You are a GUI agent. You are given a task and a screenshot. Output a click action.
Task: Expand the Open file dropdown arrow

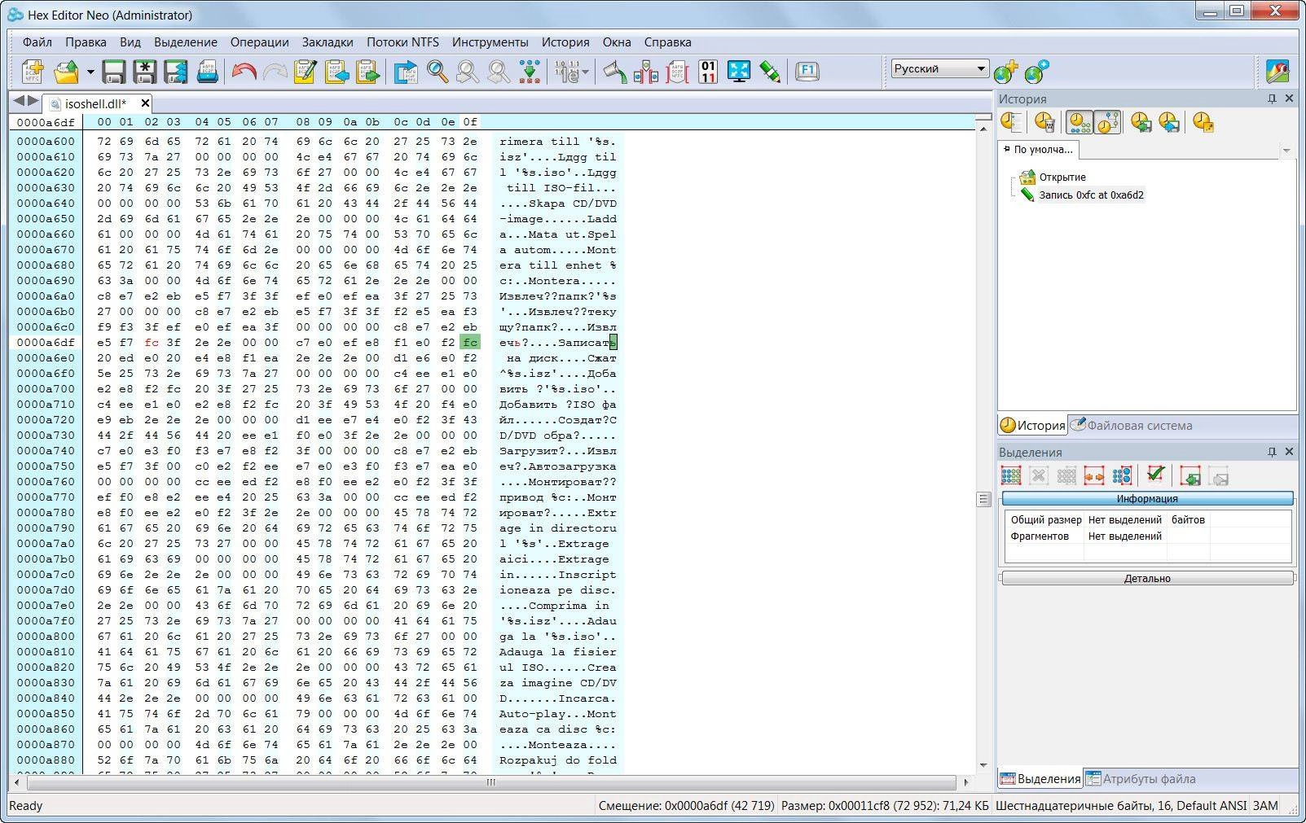point(90,72)
